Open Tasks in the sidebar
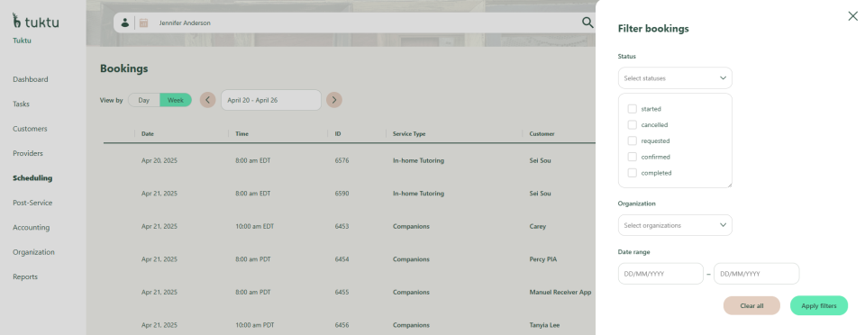 tap(21, 104)
